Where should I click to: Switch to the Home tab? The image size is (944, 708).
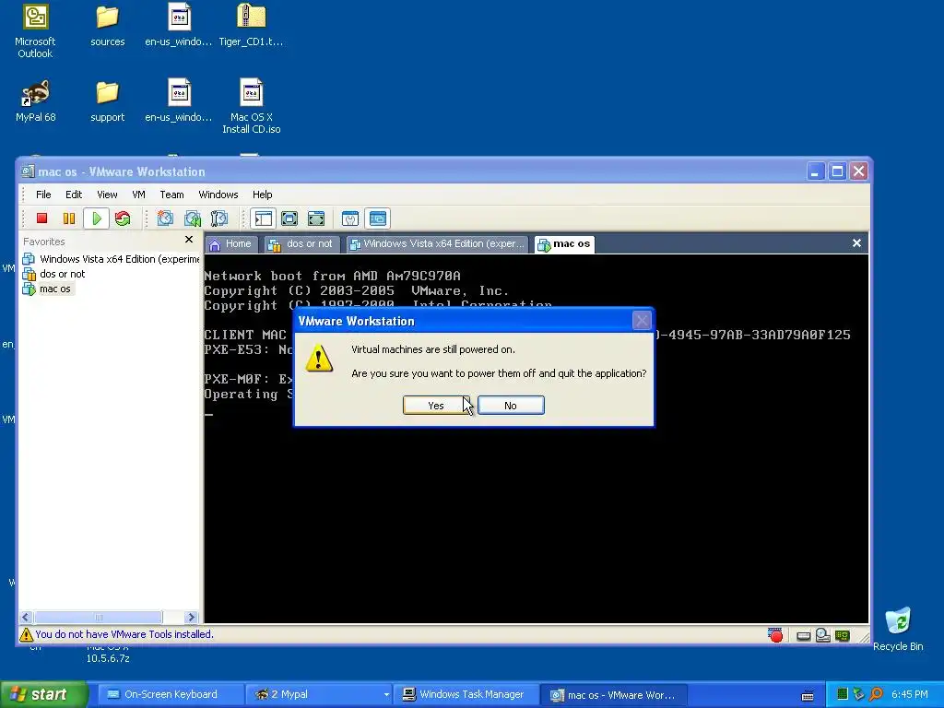coord(231,243)
